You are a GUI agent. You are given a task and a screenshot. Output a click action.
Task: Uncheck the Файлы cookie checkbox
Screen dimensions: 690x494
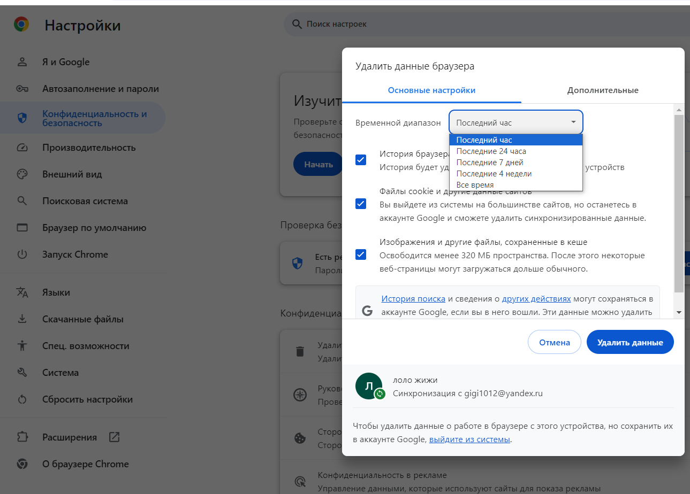(361, 204)
